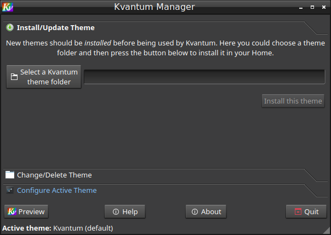The image size is (331, 235).
Task: Click the Kvantum logo in the title bar
Action: click(8, 7)
